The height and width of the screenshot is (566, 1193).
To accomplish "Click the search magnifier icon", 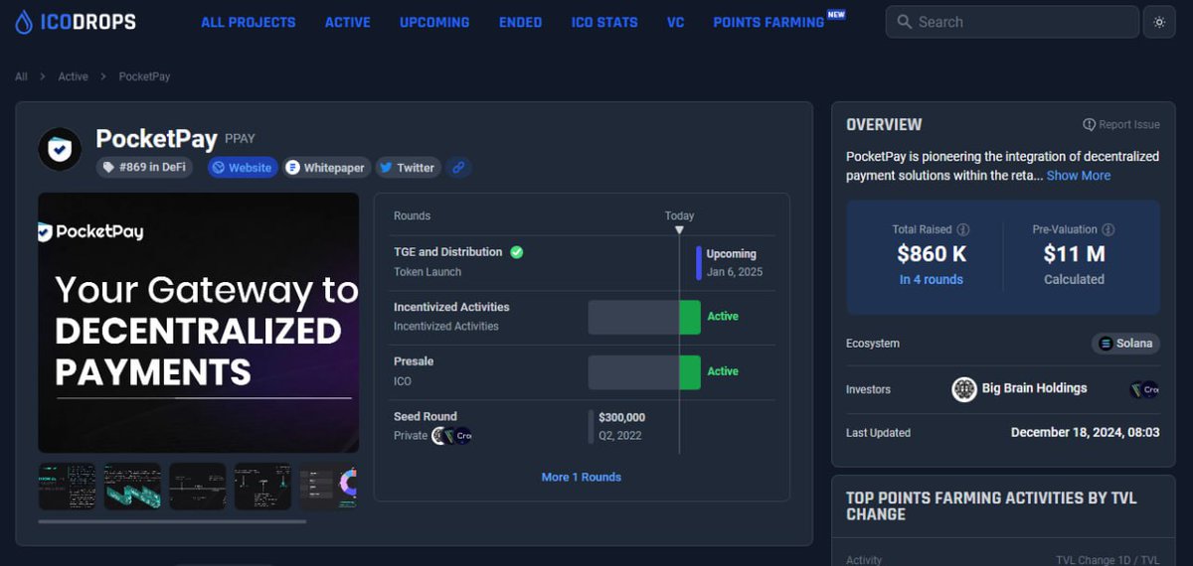I will click(904, 22).
